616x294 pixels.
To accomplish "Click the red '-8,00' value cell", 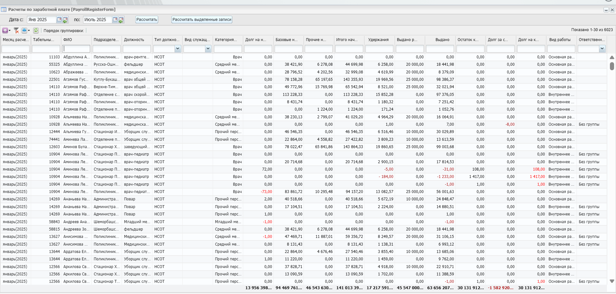I will [501, 124].
